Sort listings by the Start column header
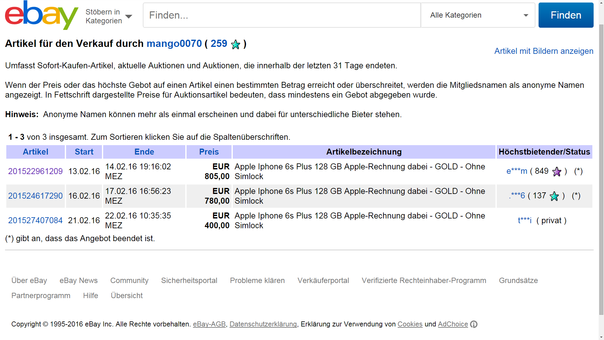The width and height of the screenshot is (604, 340). [x=84, y=152]
